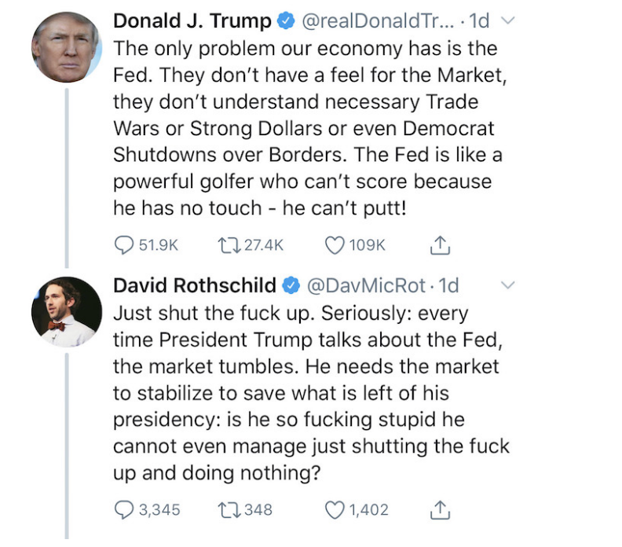Screen dimensions: 622x547
Task: Like the tweet with 109K likes
Action: click(x=335, y=245)
